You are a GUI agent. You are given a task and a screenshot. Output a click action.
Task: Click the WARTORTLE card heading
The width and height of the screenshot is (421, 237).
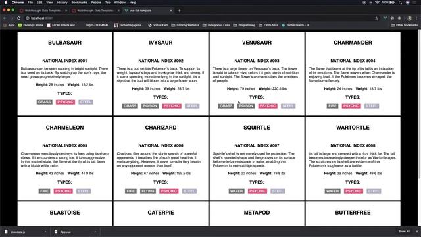353,128
